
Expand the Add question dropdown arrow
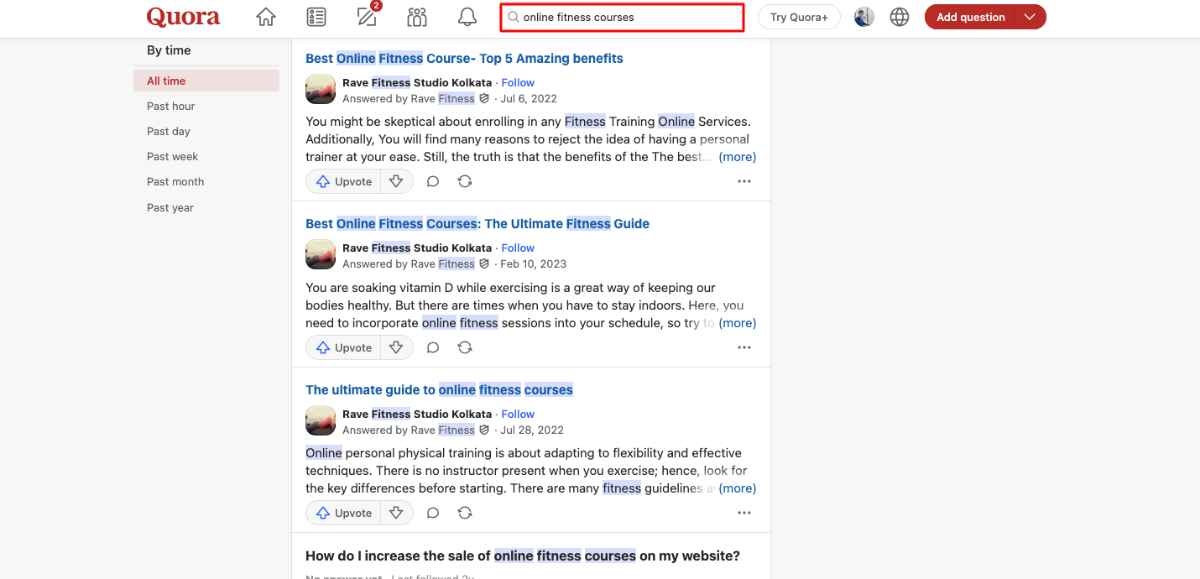(1030, 17)
